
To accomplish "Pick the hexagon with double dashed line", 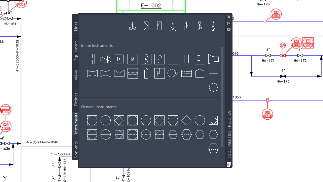I will (x=213, y=149).
